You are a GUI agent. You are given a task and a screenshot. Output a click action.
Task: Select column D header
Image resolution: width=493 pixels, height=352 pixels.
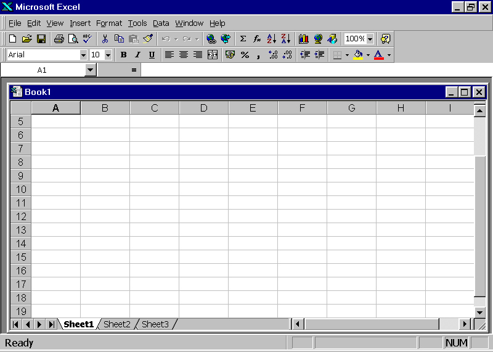click(x=203, y=108)
